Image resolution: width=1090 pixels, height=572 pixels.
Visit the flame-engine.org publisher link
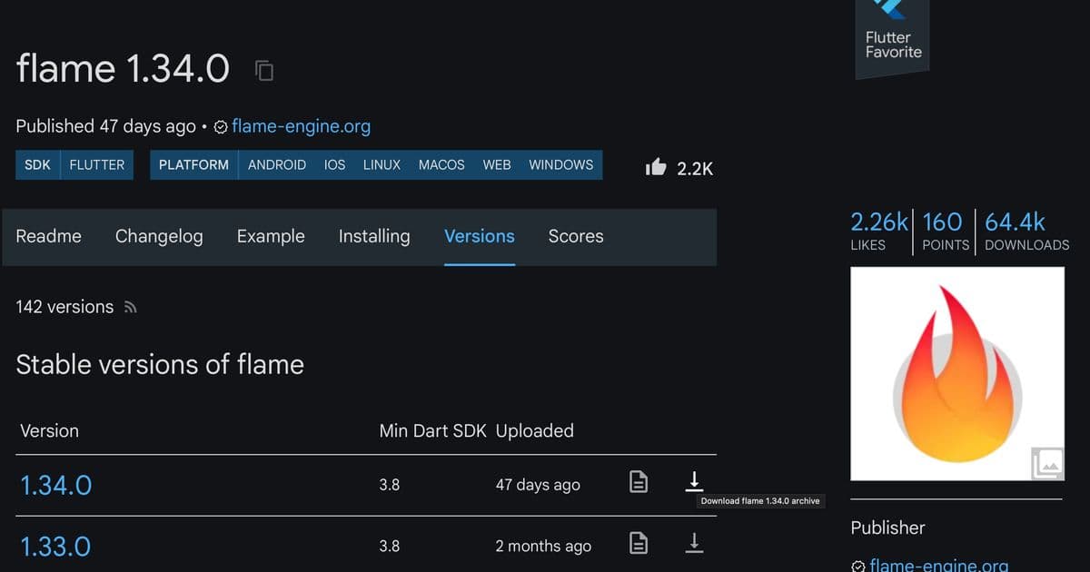click(x=301, y=127)
